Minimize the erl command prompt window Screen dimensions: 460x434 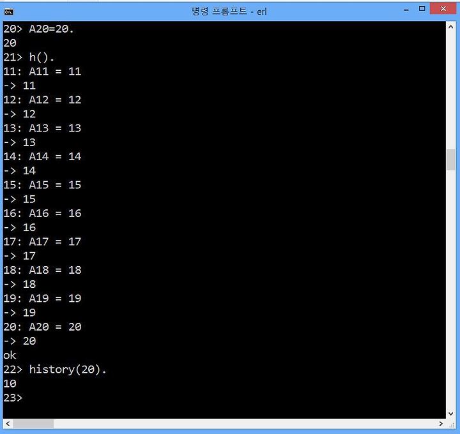click(x=406, y=9)
